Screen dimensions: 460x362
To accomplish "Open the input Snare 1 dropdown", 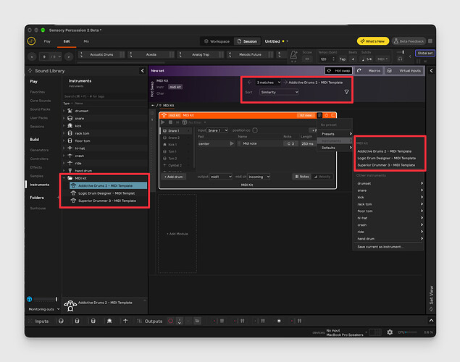I will [x=217, y=130].
